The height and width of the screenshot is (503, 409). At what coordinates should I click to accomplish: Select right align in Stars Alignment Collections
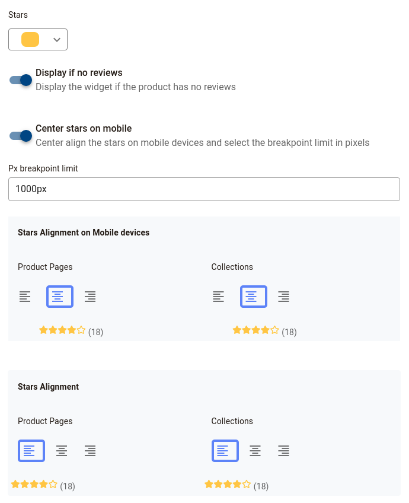pos(284,451)
